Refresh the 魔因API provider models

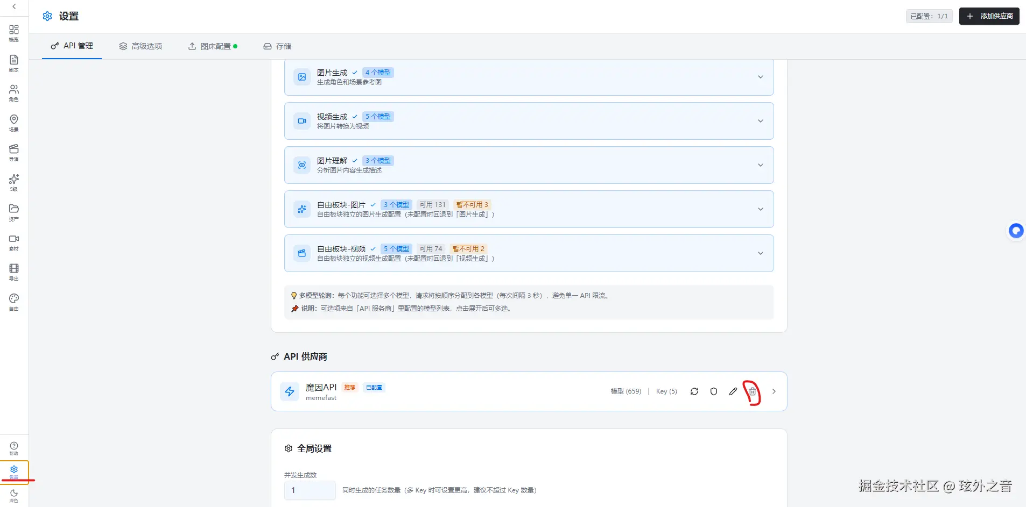(694, 391)
